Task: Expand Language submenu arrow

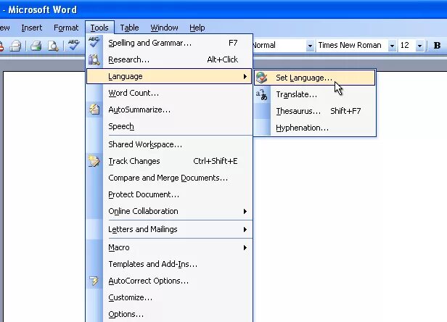Action: (x=245, y=76)
